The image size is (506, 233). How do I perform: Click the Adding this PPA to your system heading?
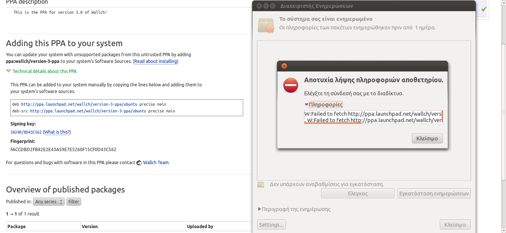(x=64, y=43)
